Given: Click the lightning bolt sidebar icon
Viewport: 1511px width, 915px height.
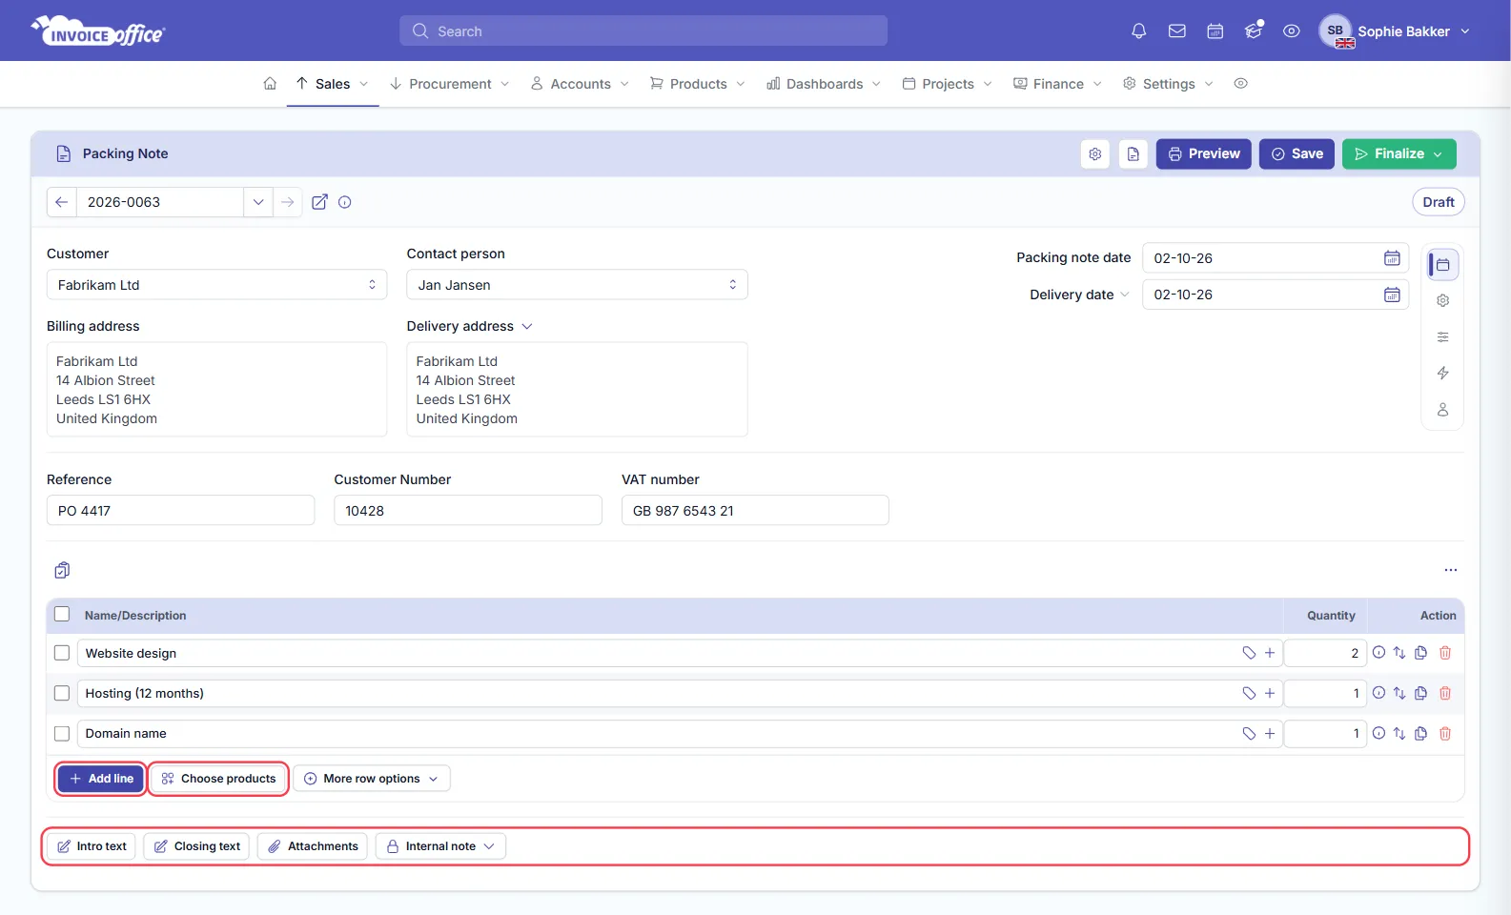Looking at the screenshot, I should 1443,373.
